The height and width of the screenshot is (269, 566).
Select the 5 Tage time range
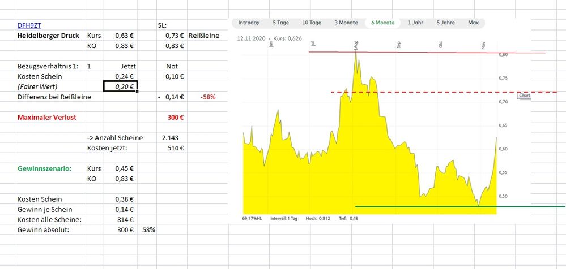[x=280, y=23]
